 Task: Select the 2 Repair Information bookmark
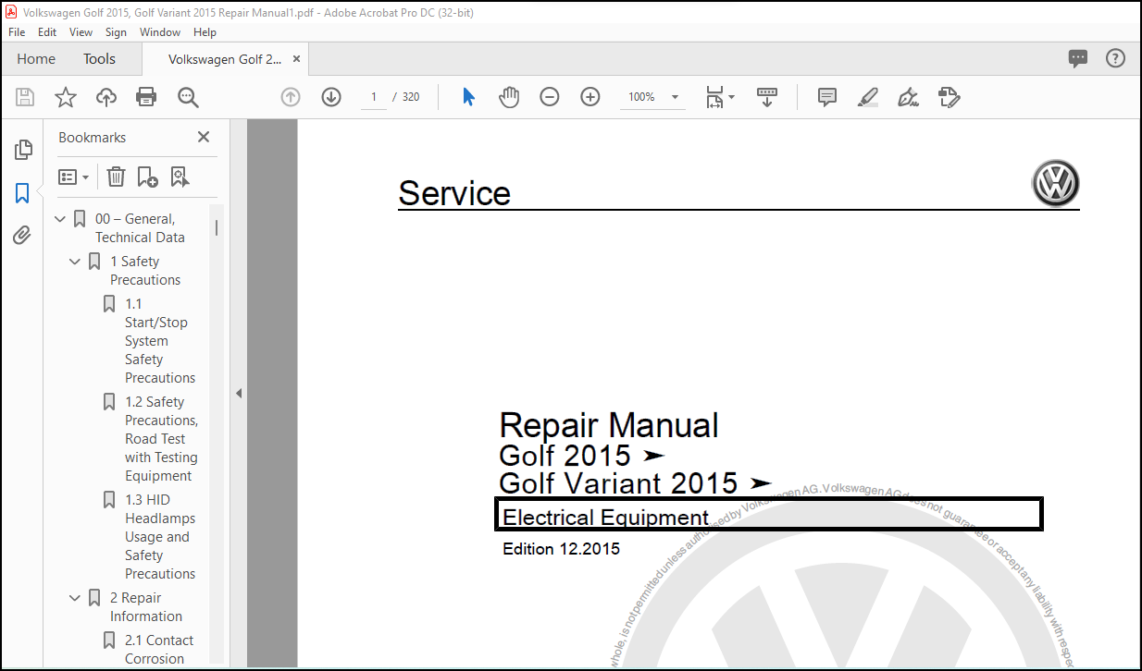(146, 607)
